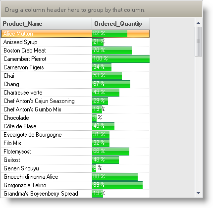Click the 49 % quantity cell for Chartreuse verte
This screenshot has height=208, width=213.
[x=121, y=93]
